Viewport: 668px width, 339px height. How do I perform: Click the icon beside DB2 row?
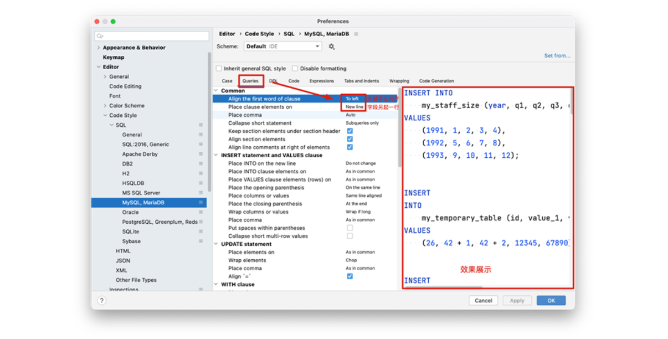(201, 164)
